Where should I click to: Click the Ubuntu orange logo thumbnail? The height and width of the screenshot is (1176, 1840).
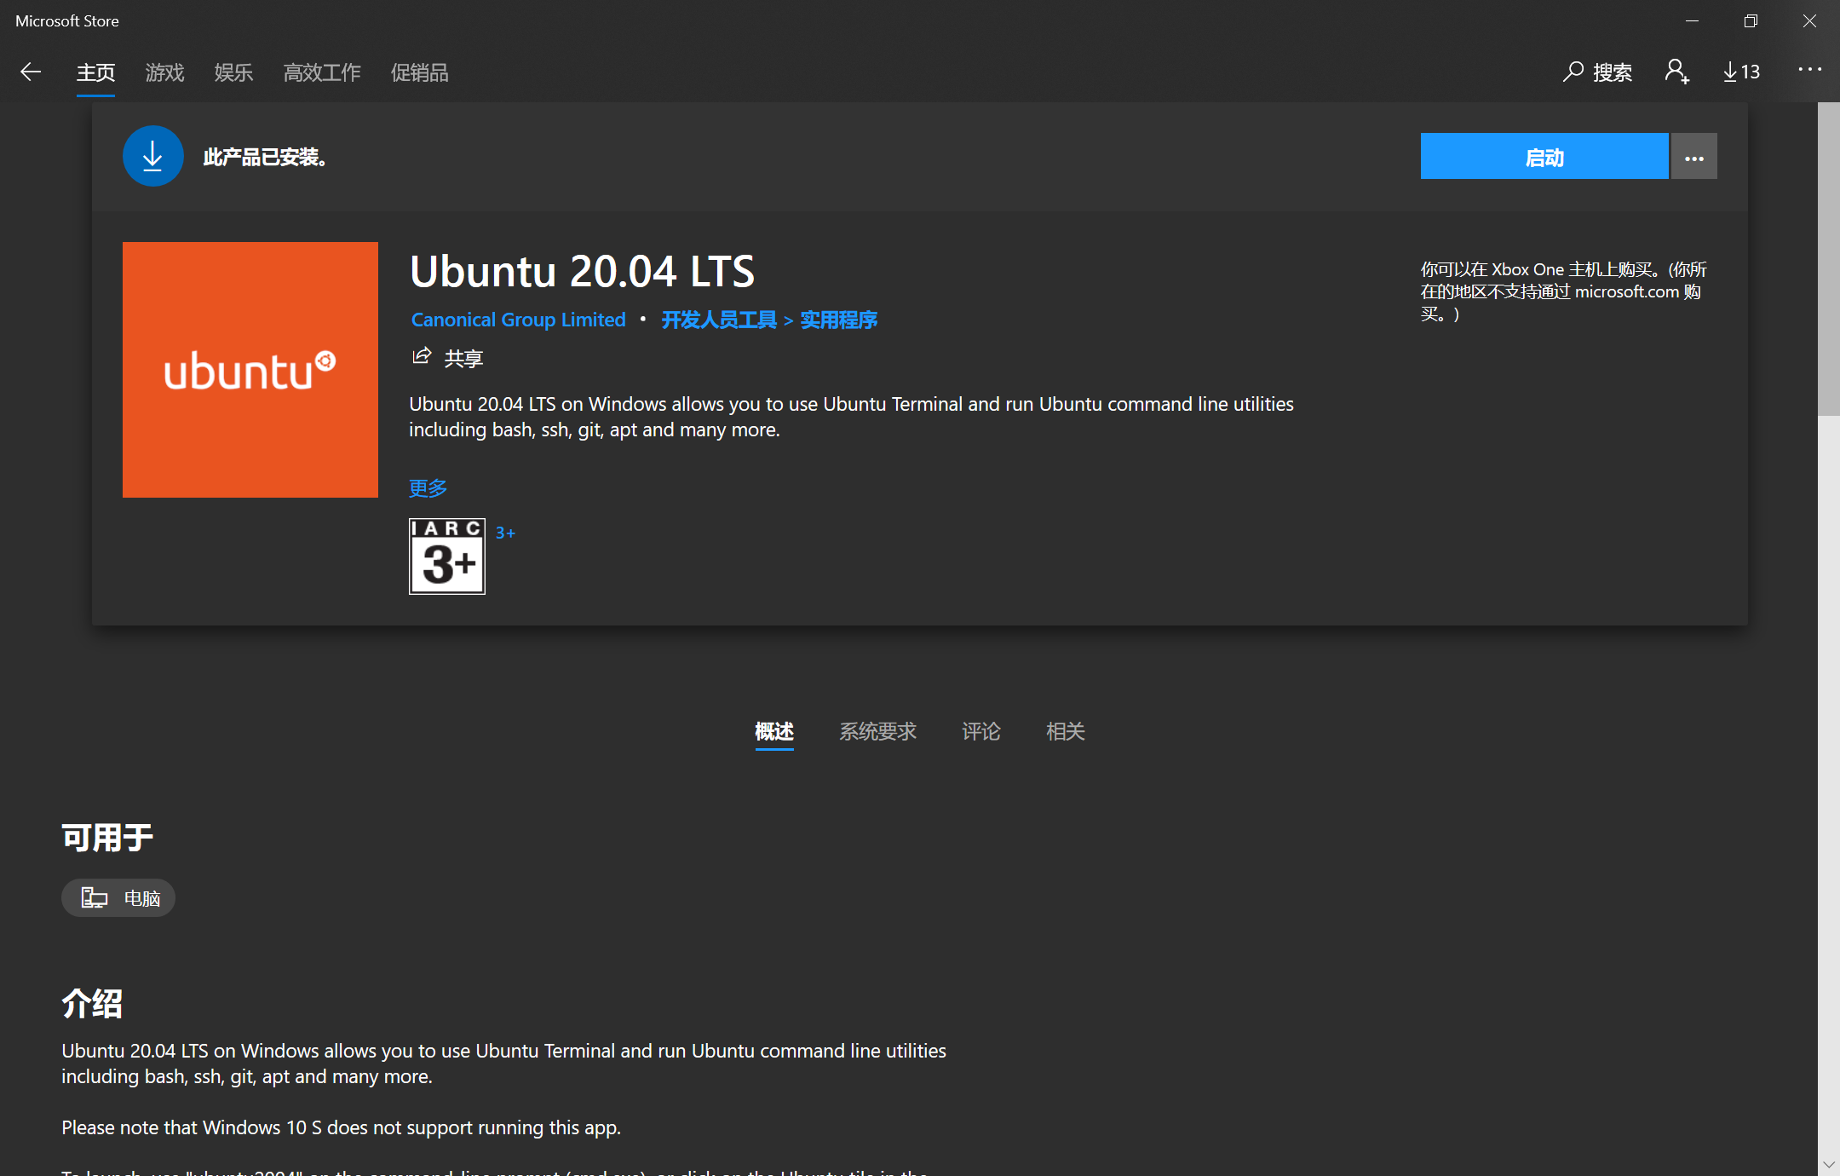250,370
